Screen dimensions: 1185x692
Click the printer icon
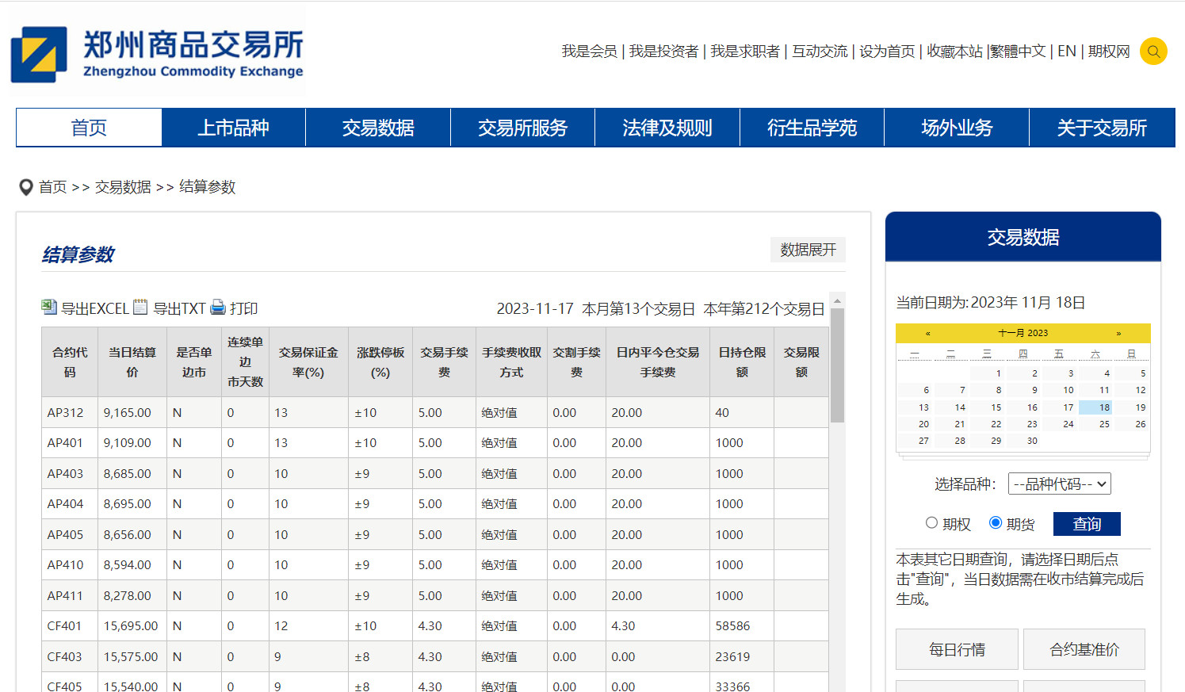pyautogui.click(x=218, y=308)
